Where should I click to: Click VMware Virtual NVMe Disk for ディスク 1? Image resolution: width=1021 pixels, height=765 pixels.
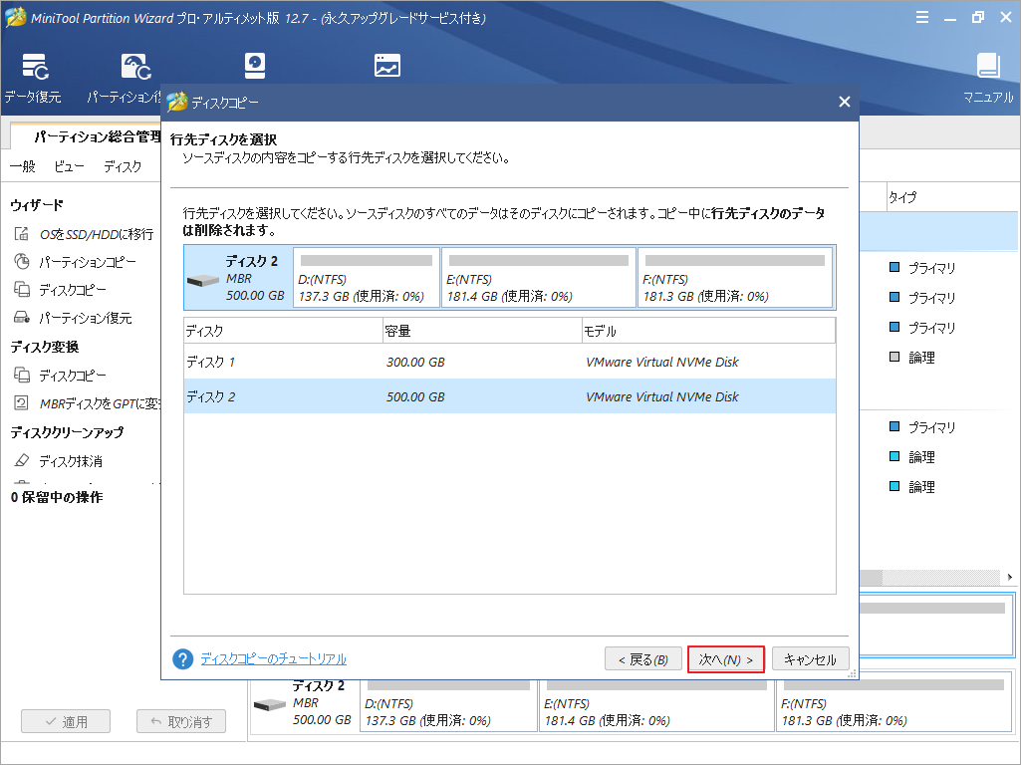(662, 362)
